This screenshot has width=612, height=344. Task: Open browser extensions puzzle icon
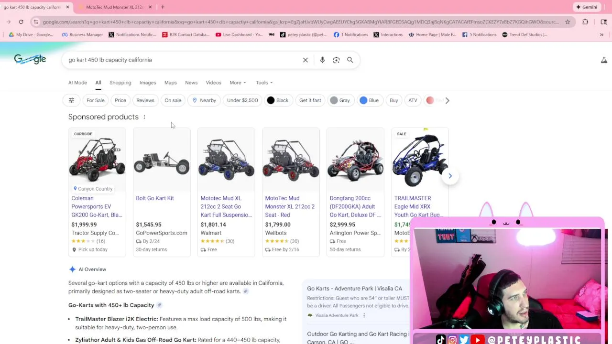585,21
